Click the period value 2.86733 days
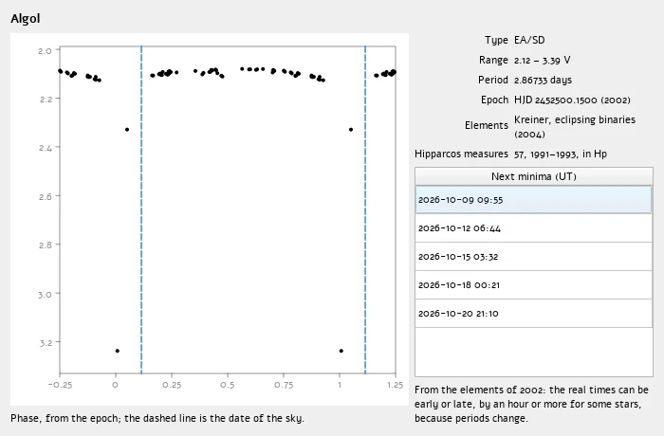The image size is (664, 436). pos(543,80)
